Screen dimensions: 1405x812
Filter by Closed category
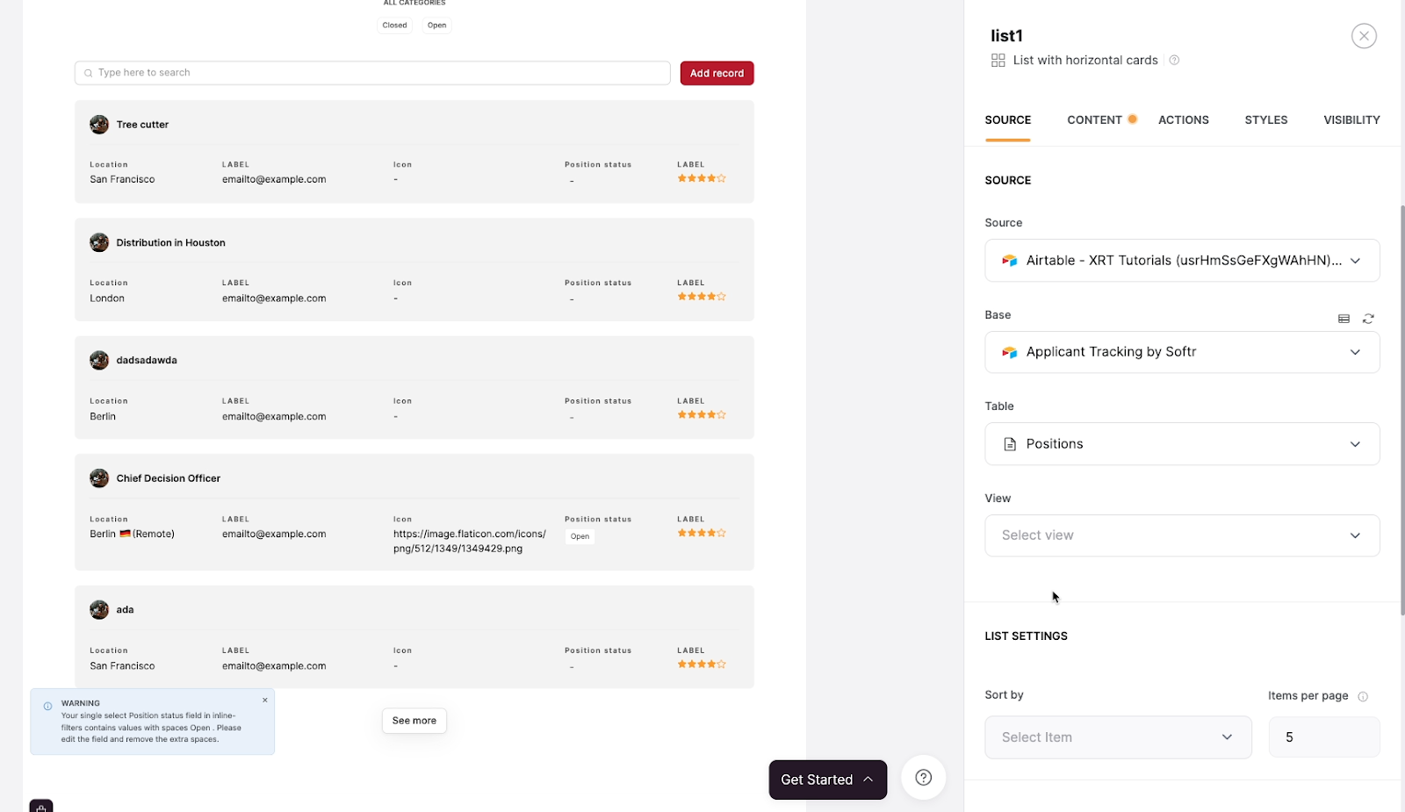[x=394, y=25]
